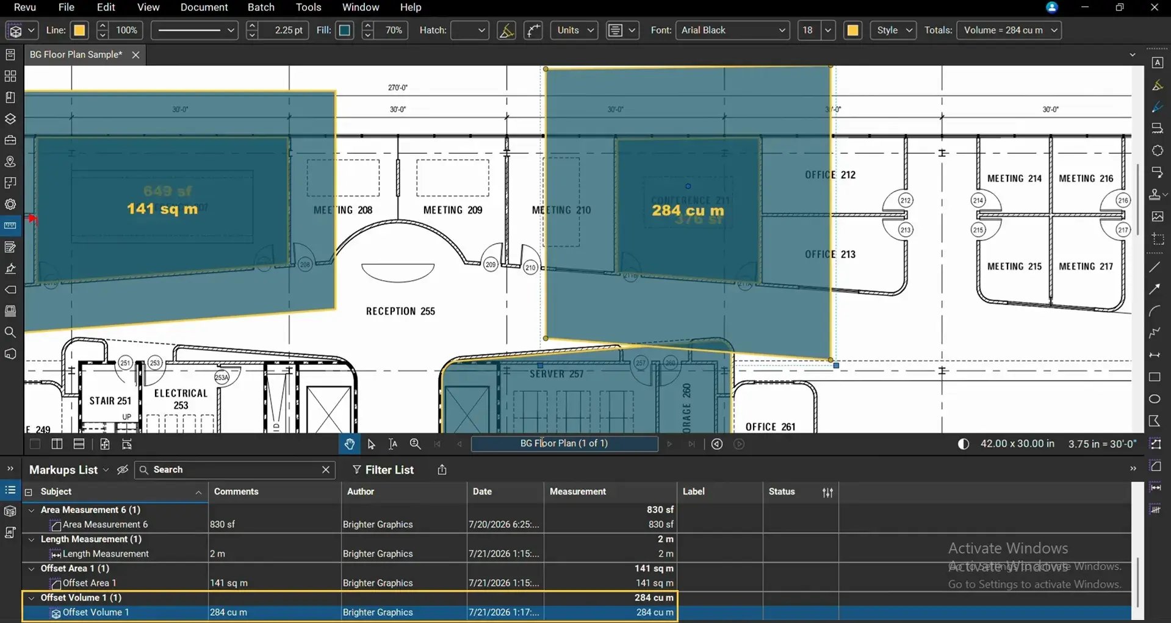The height and width of the screenshot is (623, 1171).
Task: Select the Cloud tool in right toolbar
Action: pyautogui.click(x=1157, y=151)
